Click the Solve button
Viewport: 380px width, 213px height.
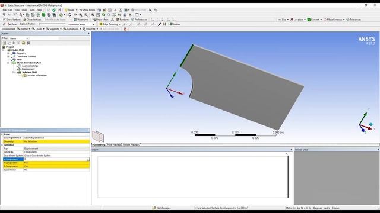(69, 10)
